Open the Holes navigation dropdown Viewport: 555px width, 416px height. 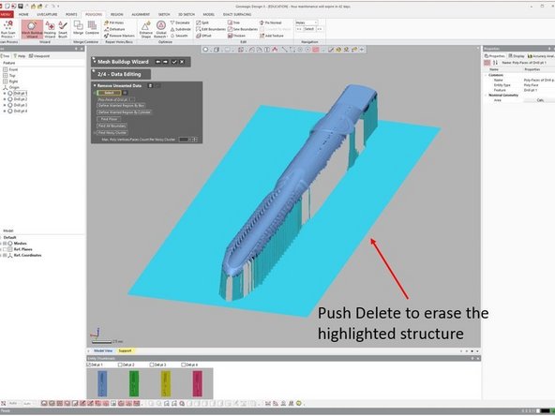[x=307, y=22]
